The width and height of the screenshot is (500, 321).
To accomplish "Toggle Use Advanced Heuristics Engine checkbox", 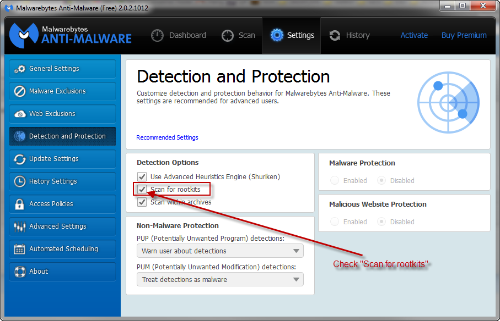I will point(142,176).
